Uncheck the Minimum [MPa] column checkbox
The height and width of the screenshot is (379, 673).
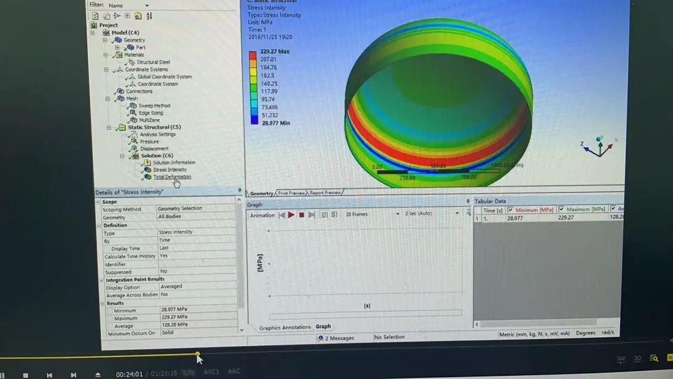point(510,210)
